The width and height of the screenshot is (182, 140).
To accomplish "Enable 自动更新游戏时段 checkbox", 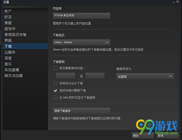I will point(55,68).
